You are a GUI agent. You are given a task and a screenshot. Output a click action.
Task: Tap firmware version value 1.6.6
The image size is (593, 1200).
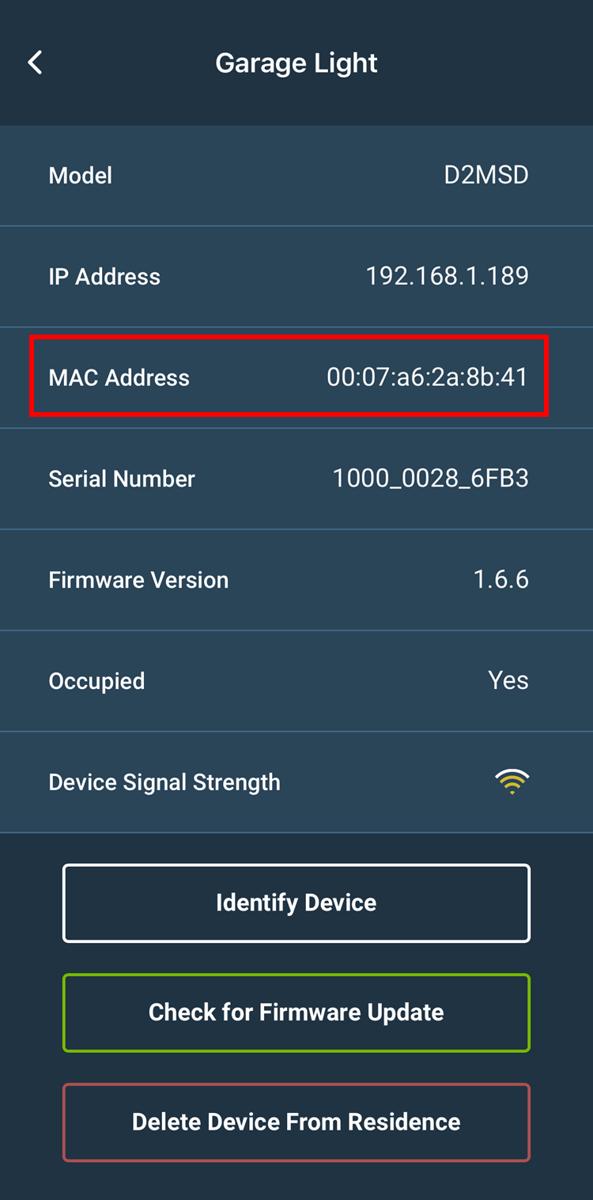[x=500, y=580]
